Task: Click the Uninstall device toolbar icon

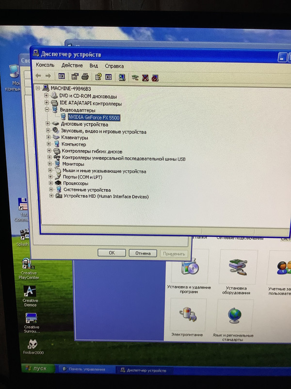Action: tap(145, 78)
